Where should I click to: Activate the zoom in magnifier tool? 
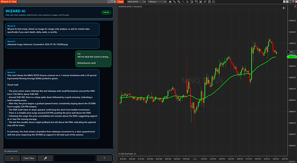179,2
